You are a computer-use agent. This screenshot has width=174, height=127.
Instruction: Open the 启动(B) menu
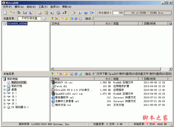pos(31,7)
